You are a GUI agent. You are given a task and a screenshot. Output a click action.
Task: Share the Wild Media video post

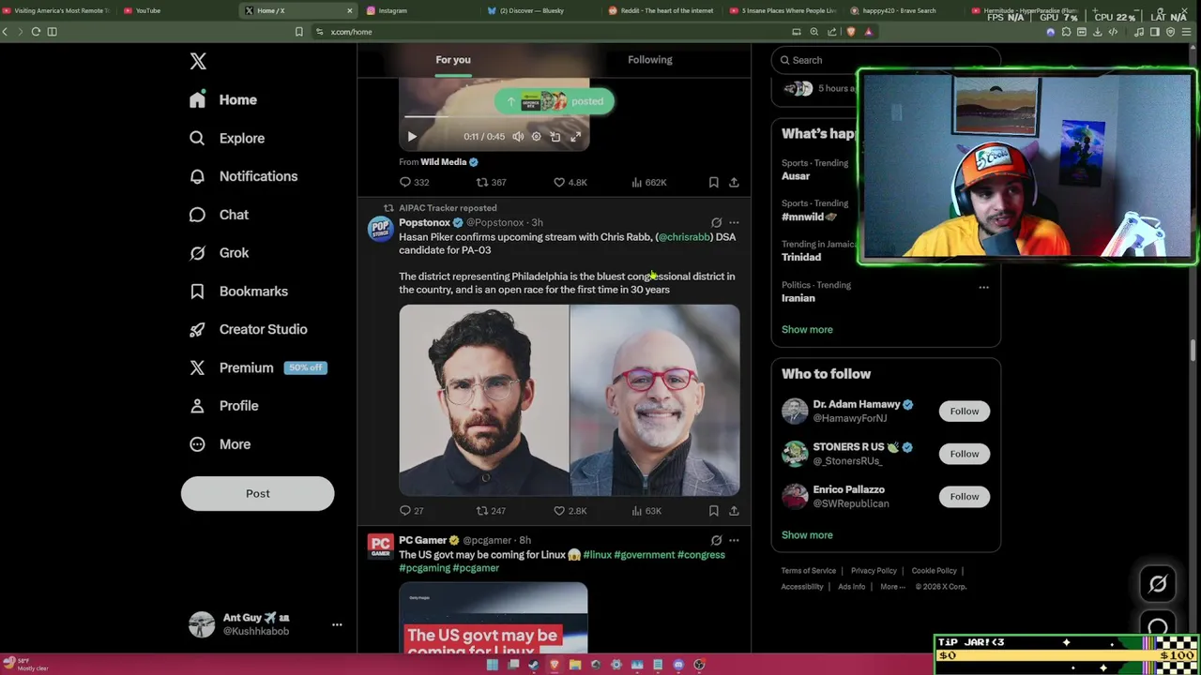click(x=734, y=183)
